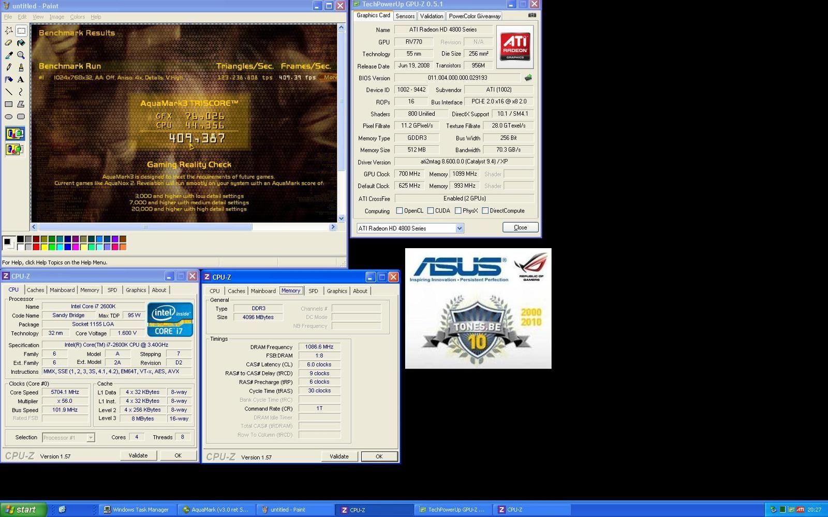Image resolution: width=828 pixels, height=517 pixels.
Task: Click the BIOS Version field in GPU-Z
Action: [457, 78]
